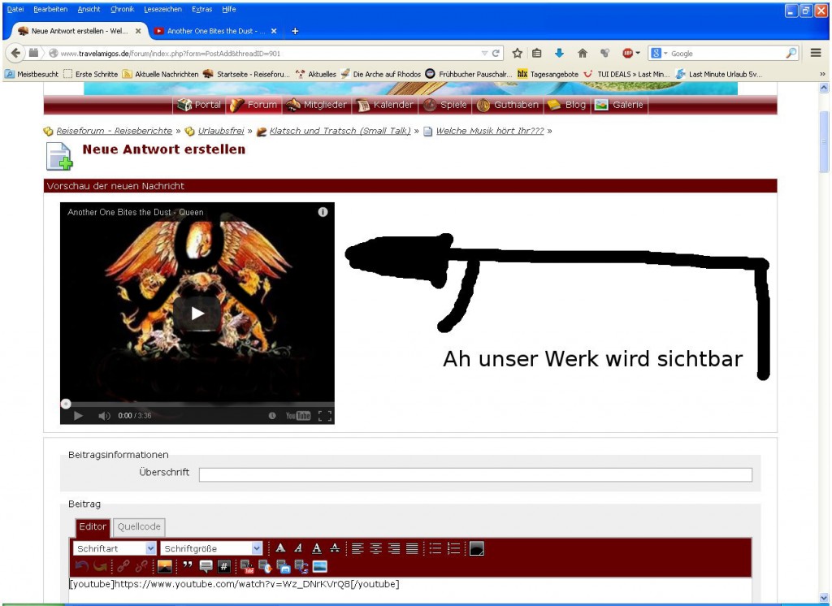Open the Guthaben navigation item

pyautogui.click(x=508, y=105)
